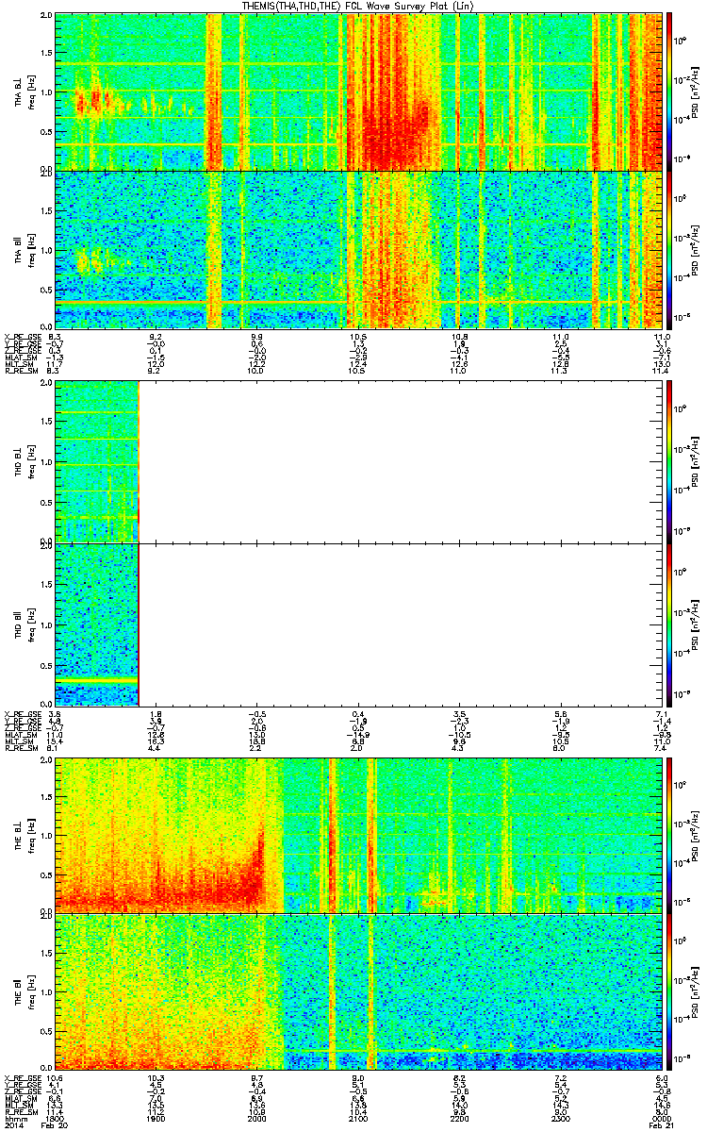707x1132 pixels.
Task: Click the '2014' year label
Action: coord(12,1127)
